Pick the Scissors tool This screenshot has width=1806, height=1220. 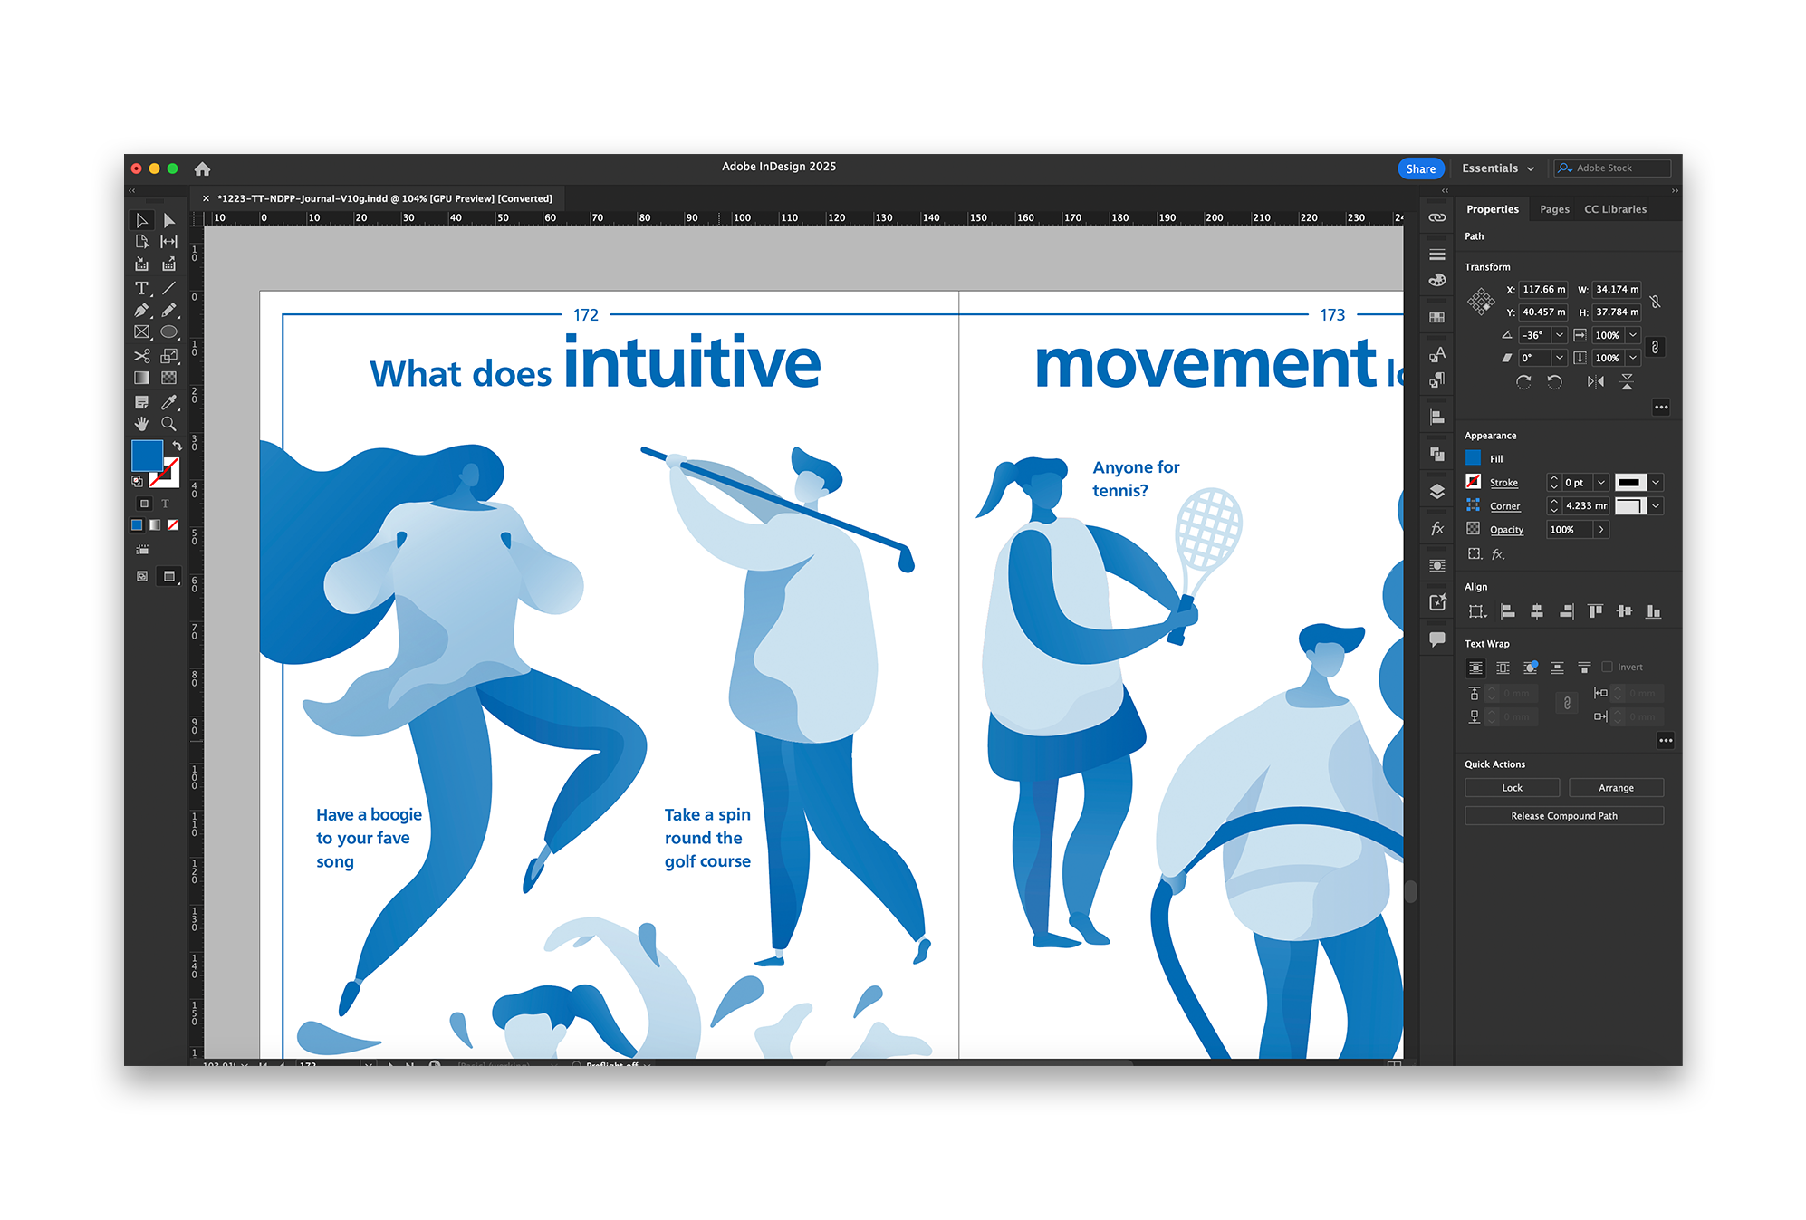point(141,356)
